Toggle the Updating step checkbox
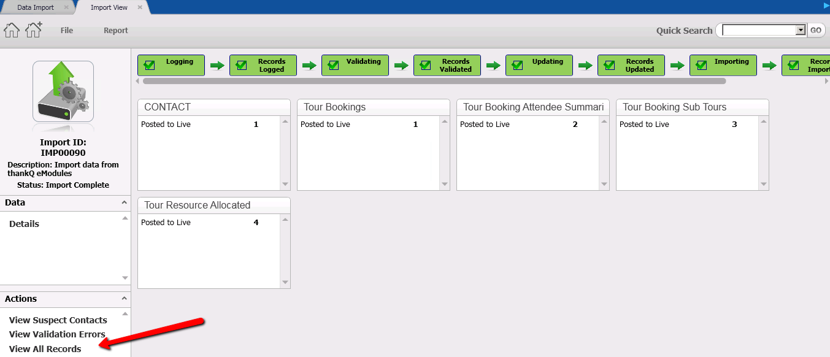 pos(517,65)
